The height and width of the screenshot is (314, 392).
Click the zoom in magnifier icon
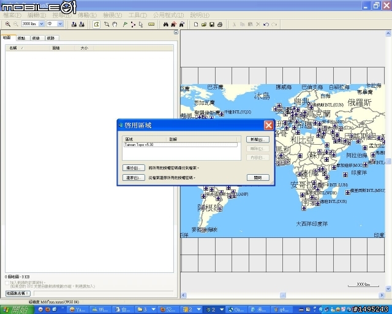tap(8, 24)
